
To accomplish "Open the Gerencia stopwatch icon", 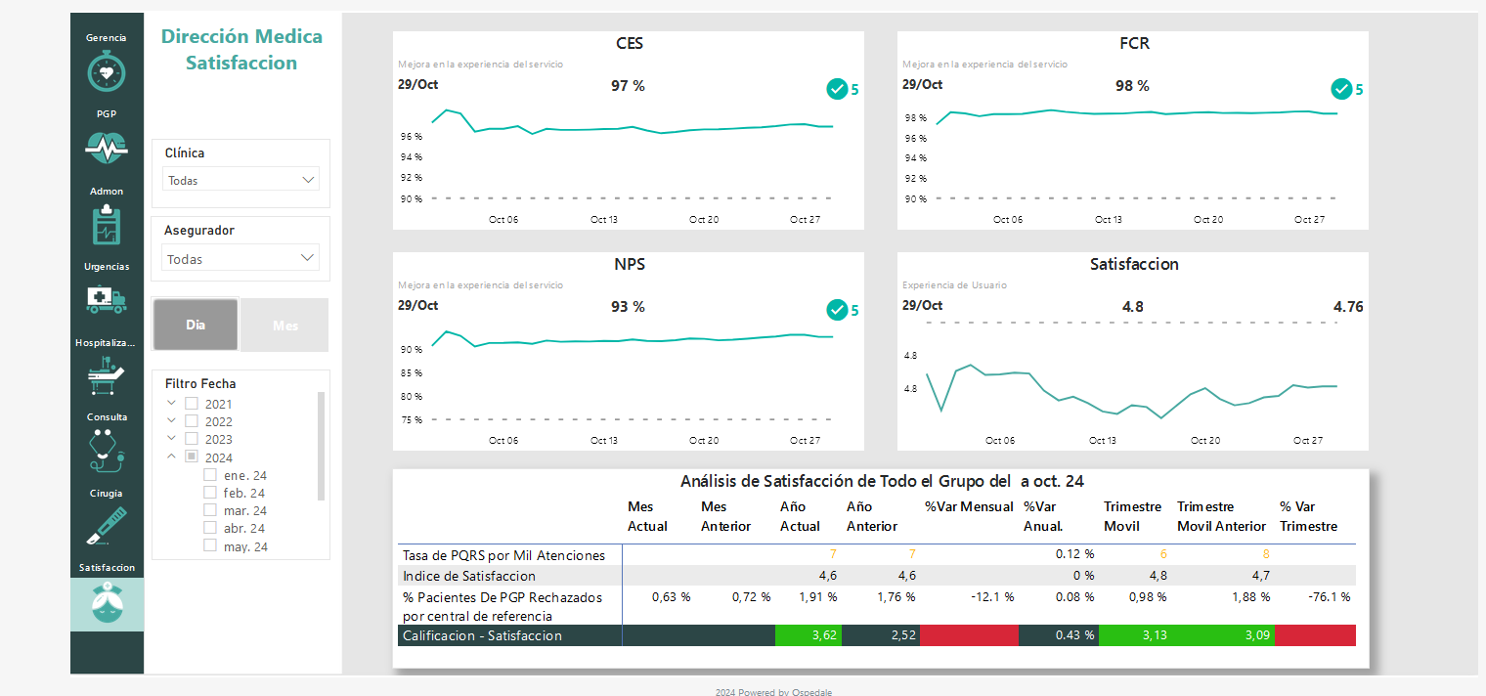I will (x=106, y=71).
